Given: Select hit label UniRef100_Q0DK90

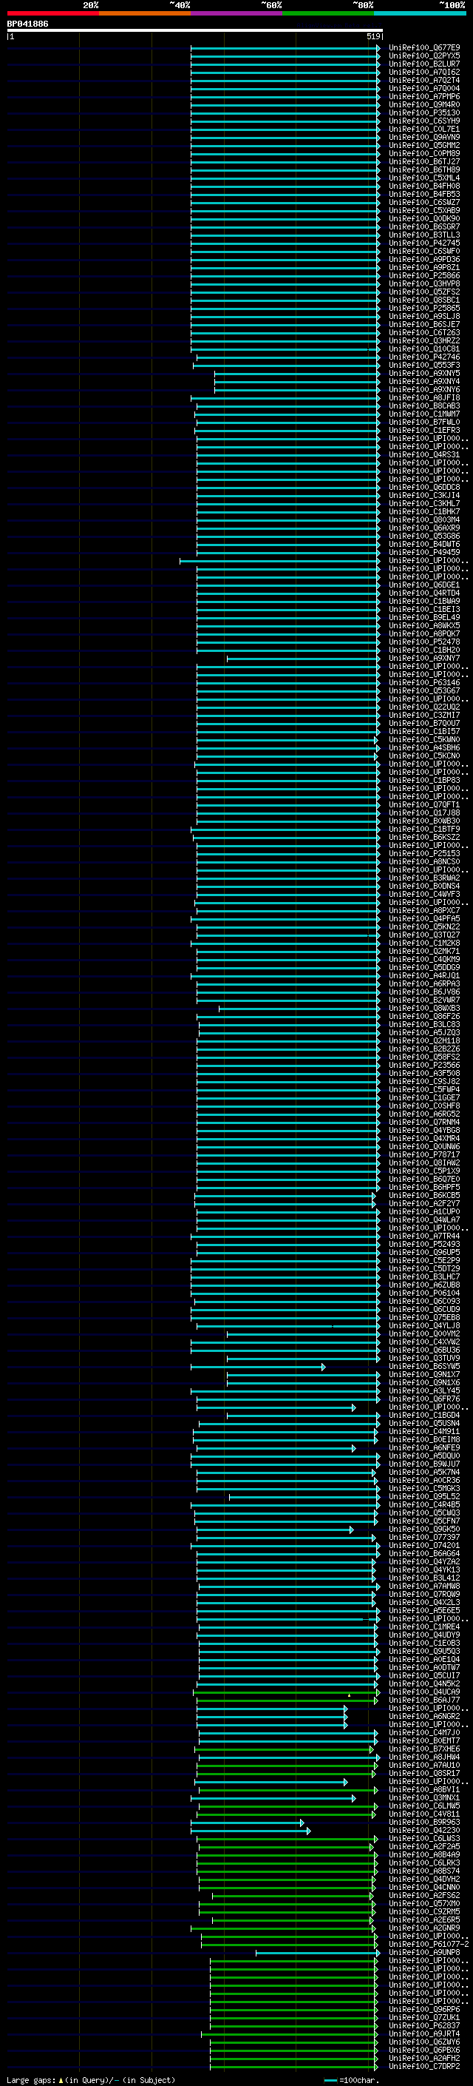Looking at the screenshot, I should (x=424, y=218).
